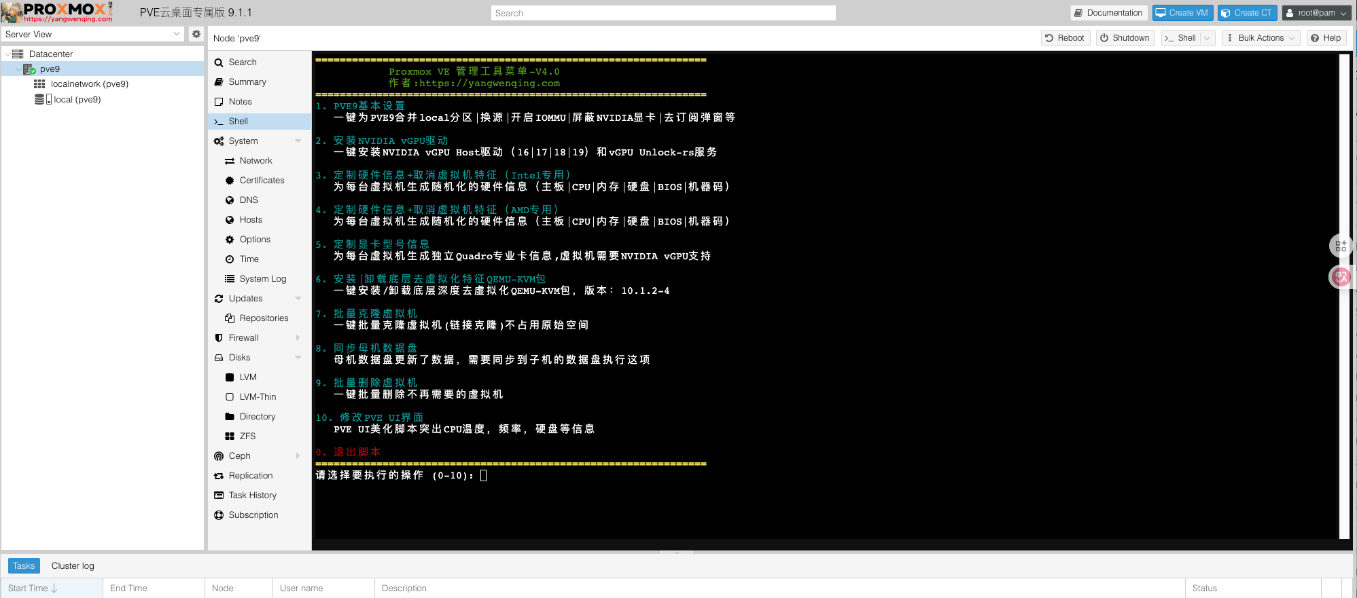Open the Summary menu item

[247, 82]
